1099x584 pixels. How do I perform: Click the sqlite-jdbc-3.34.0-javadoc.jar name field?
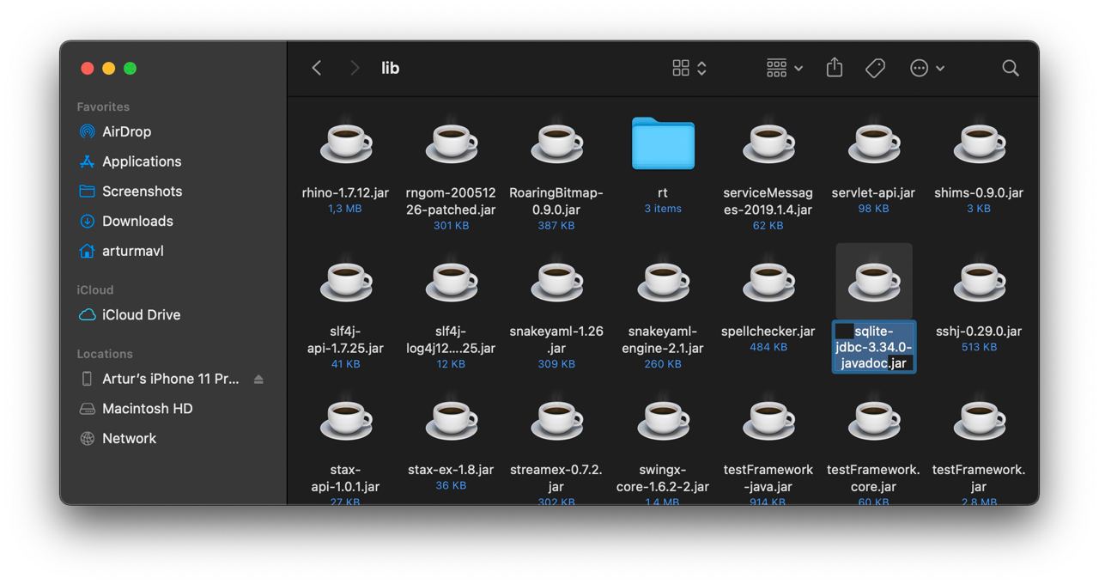click(874, 347)
